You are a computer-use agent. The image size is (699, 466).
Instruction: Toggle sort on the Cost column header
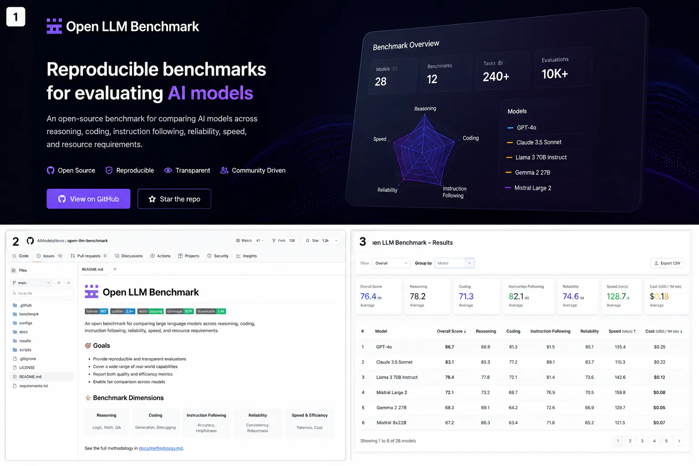(664, 331)
